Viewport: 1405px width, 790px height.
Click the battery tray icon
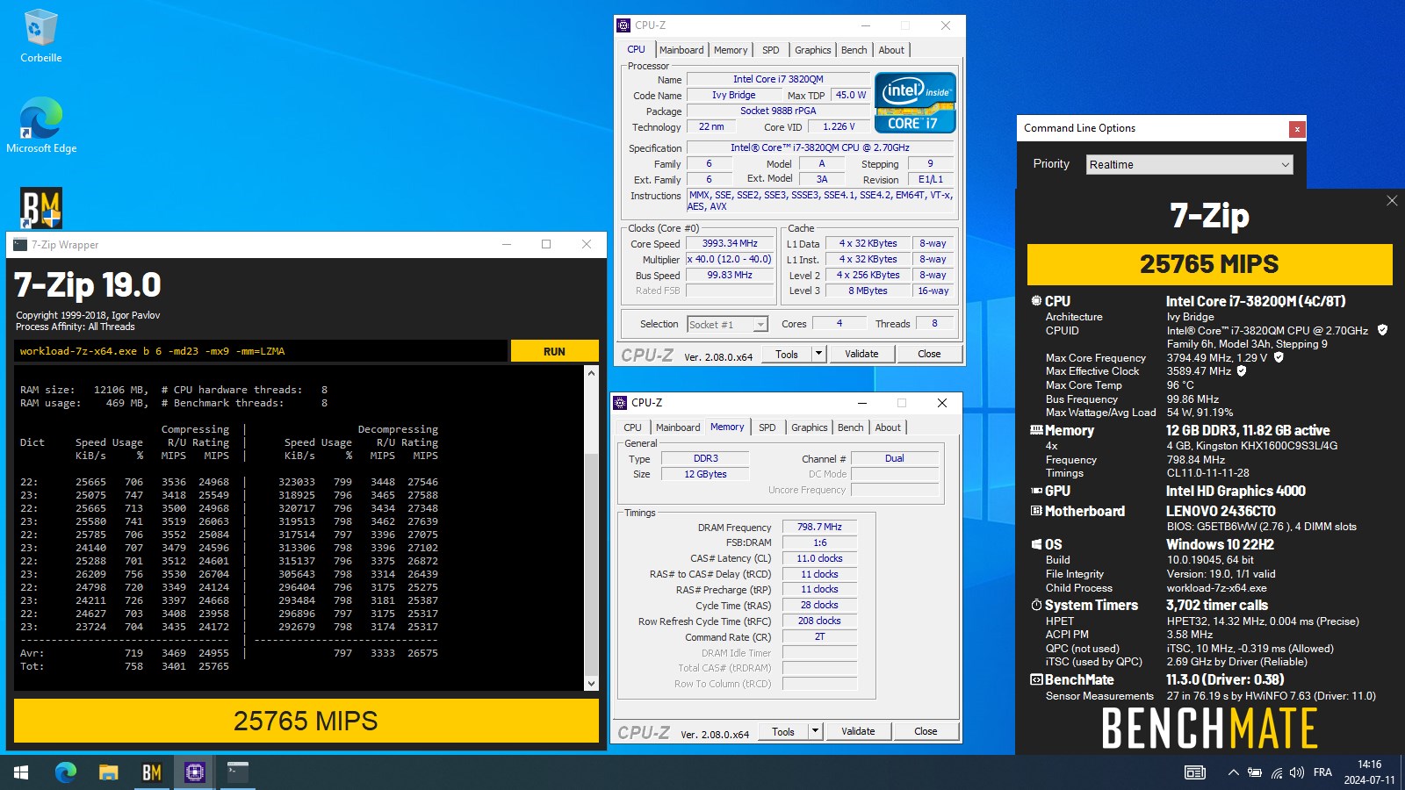(x=1255, y=772)
